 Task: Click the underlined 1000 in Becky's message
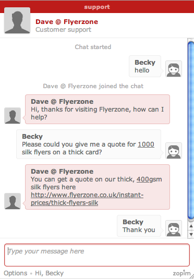pyautogui.click(x=146, y=144)
